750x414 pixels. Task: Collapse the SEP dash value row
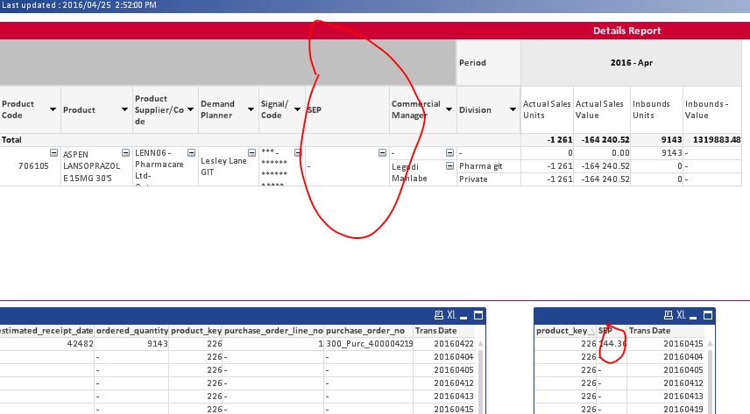(x=382, y=153)
